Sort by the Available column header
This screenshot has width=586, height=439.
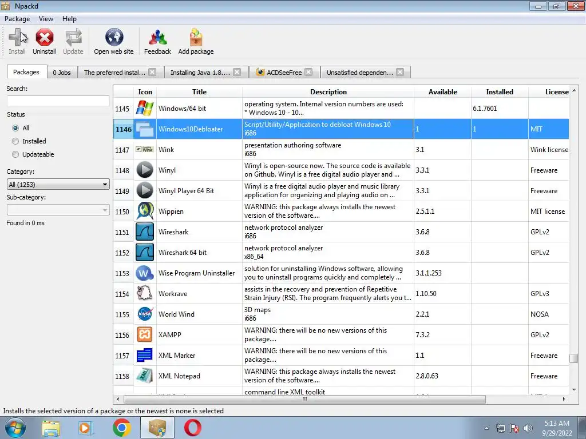click(x=442, y=92)
